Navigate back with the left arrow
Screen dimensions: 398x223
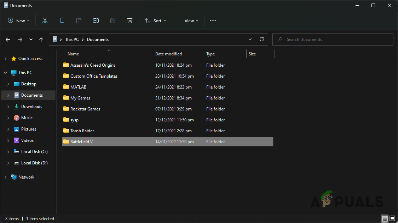pyautogui.click(x=8, y=40)
